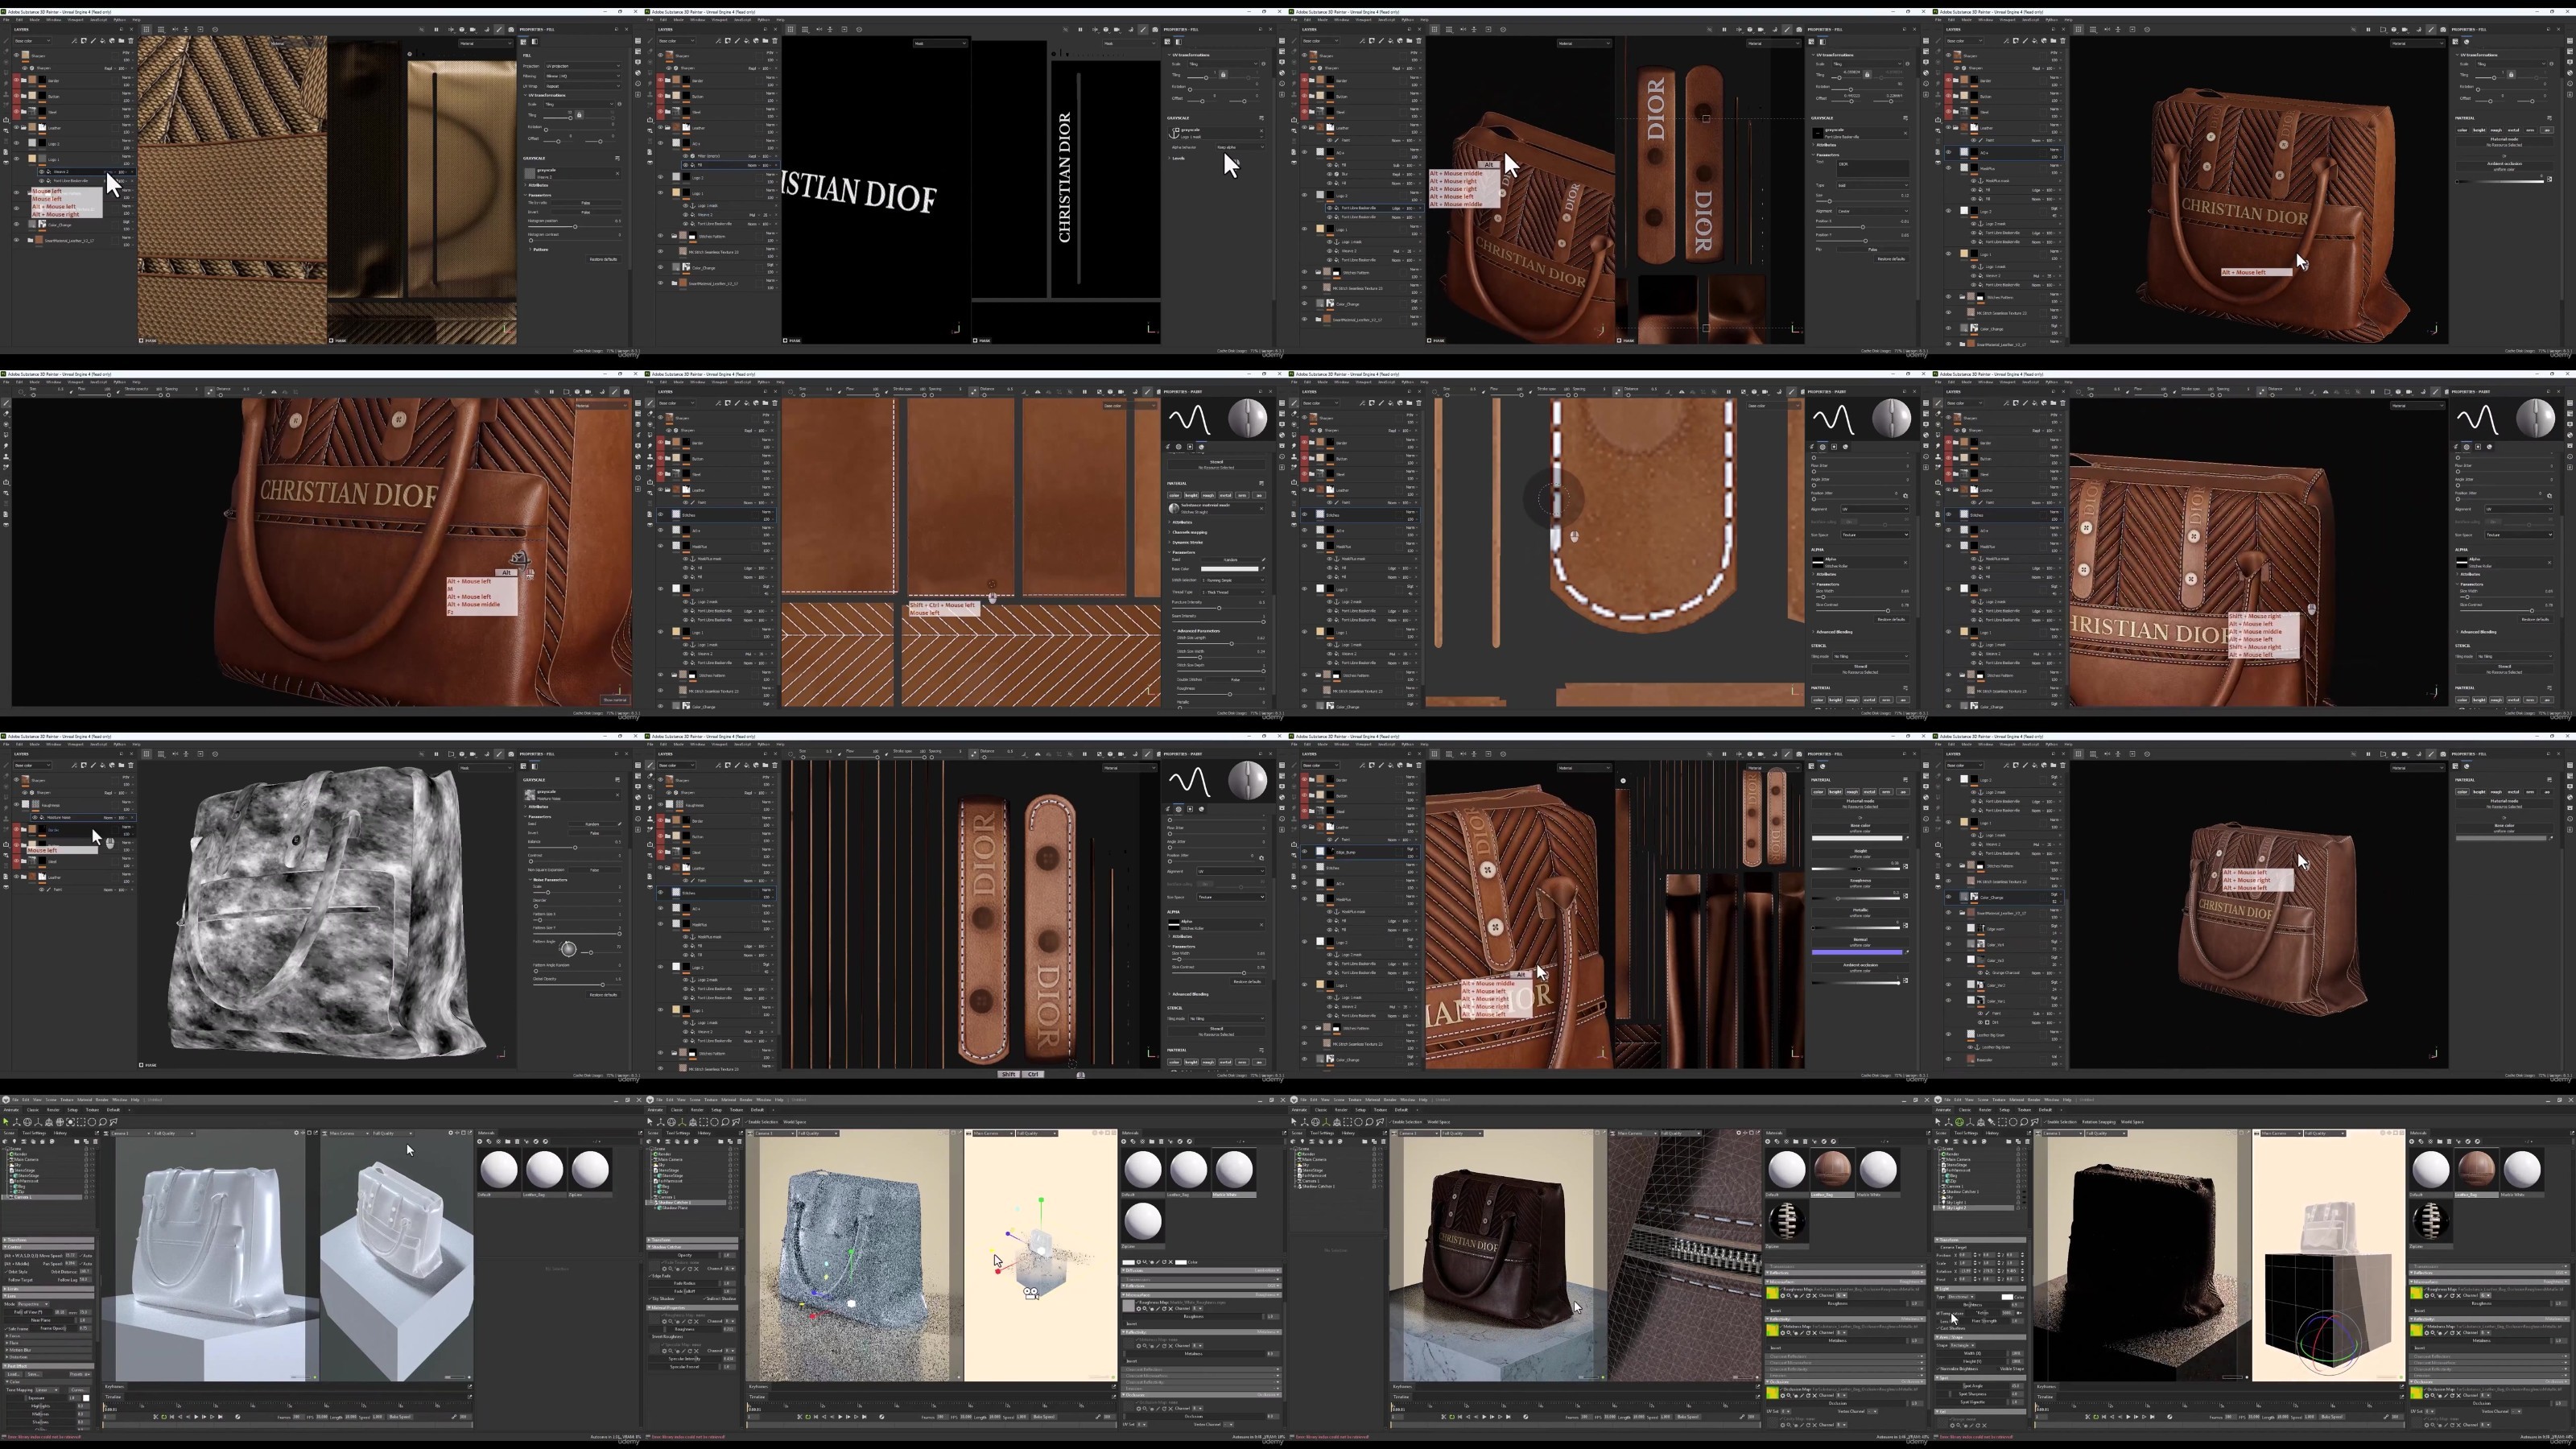
Task: Click eyedropper beside the stitches Base Color field
Action: (x=1263, y=569)
